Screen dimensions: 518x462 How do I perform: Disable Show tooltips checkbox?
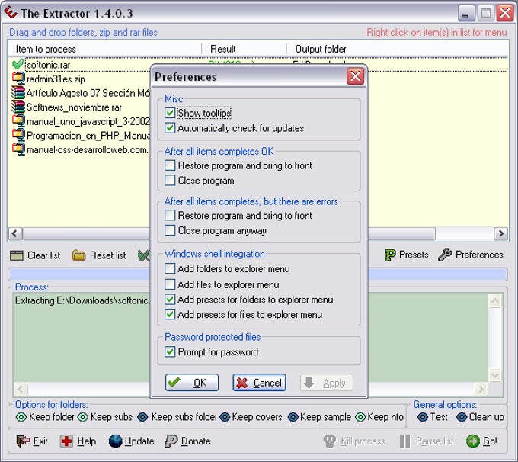170,113
